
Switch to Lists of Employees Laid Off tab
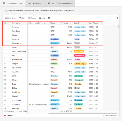coord(60,3)
